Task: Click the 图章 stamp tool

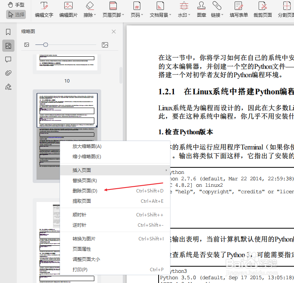Action: point(201,10)
